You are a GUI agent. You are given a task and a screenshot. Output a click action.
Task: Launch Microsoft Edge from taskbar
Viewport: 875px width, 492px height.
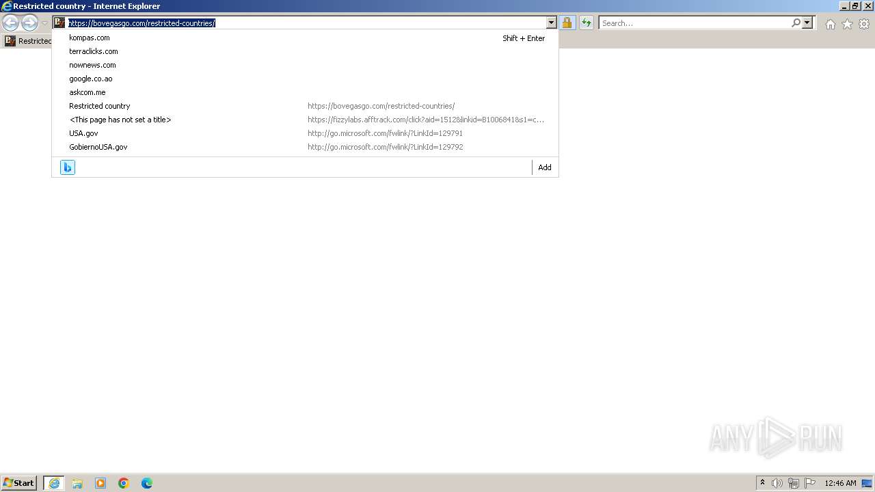coord(147,483)
